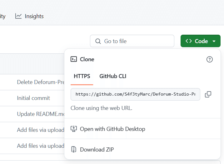
Task: Click the Insights graph icon
Action: coord(18,16)
